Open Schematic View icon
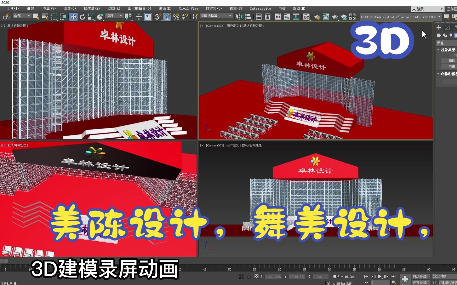 296,17
